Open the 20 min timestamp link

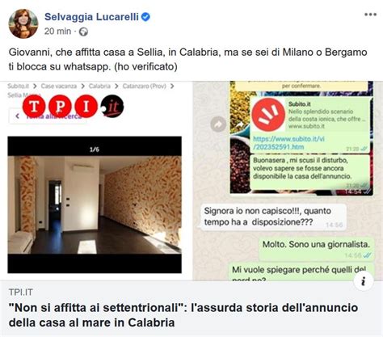click(x=57, y=32)
